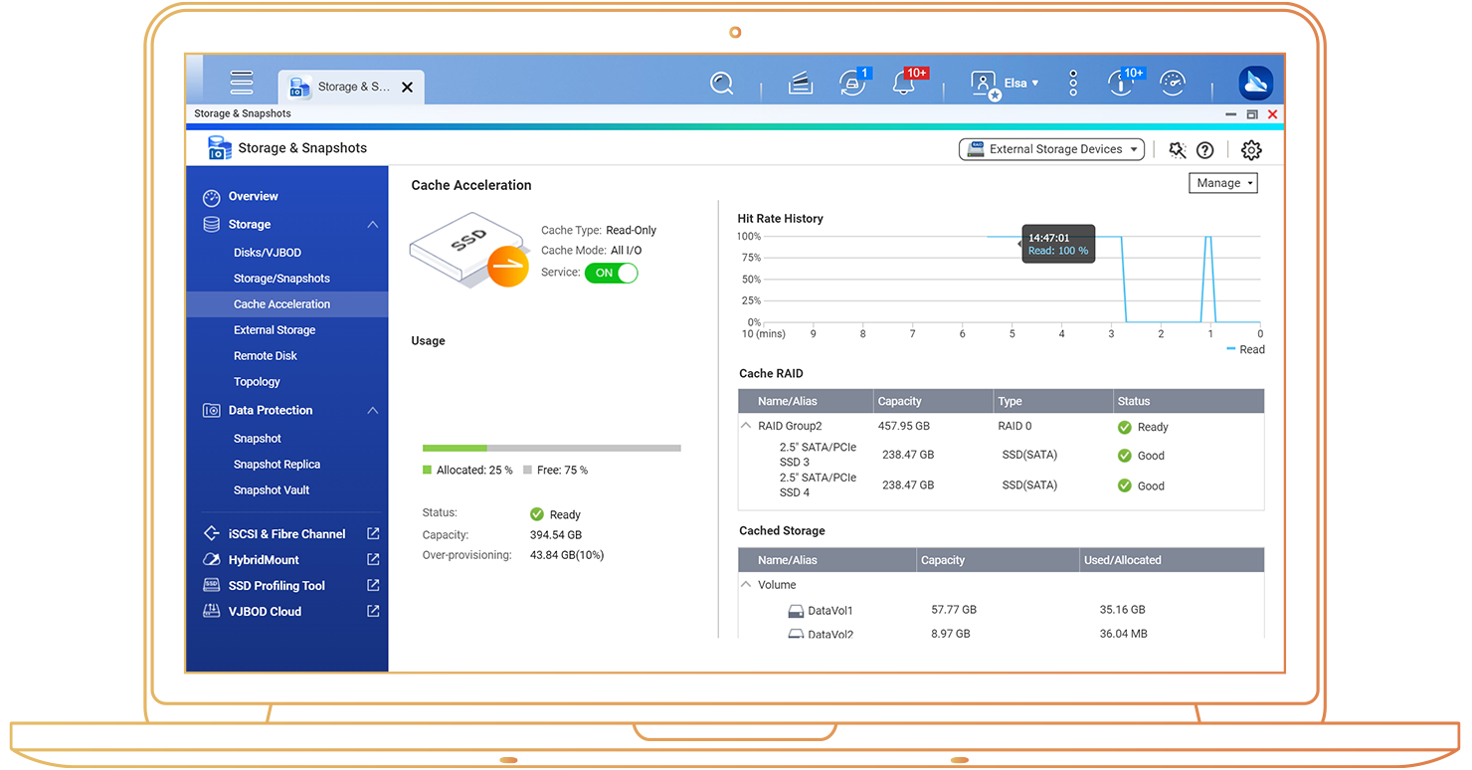The width and height of the screenshot is (1472, 770).
Task: Select Topology in sidebar
Action: (x=257, y=382)
